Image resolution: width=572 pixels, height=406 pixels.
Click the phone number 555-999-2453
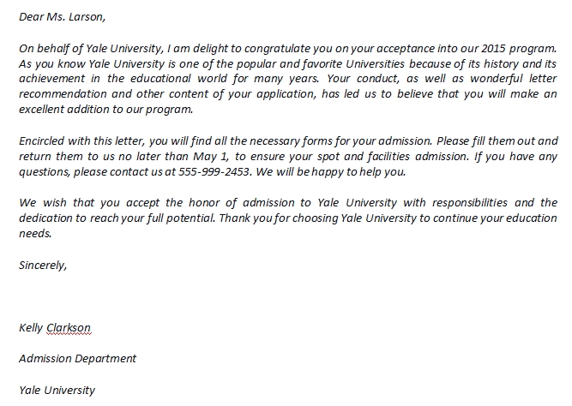coord(214,171)
